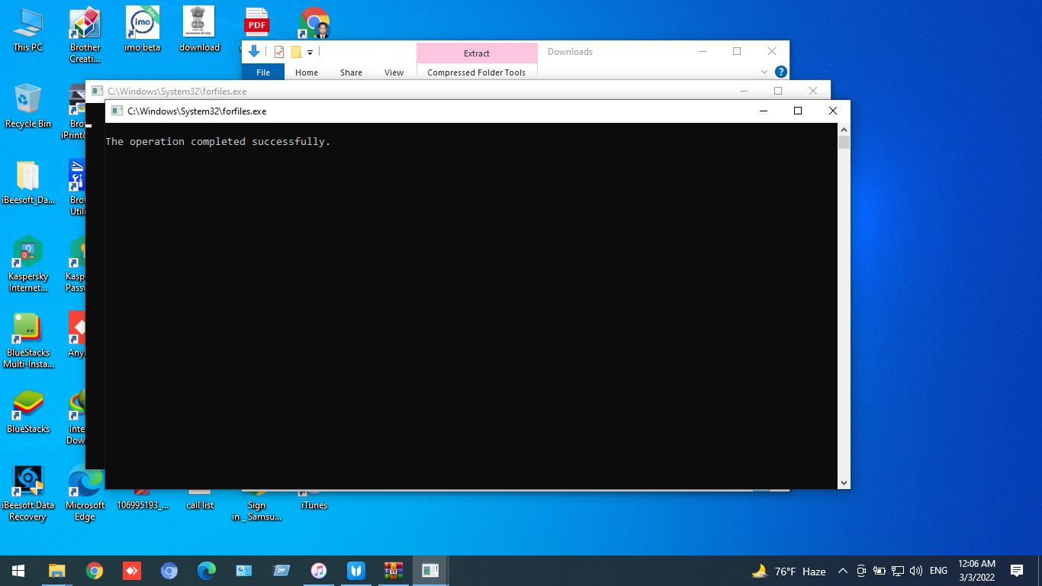Open the Windows Start menu
The width and height of the screenshot is (1042, 586).
pyautogui.click(x=18, y=571)
